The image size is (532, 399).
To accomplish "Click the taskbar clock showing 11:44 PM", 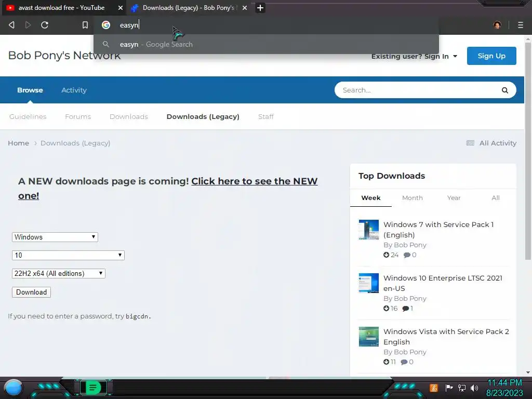I will pyautogui.click(x=504, y=388).
